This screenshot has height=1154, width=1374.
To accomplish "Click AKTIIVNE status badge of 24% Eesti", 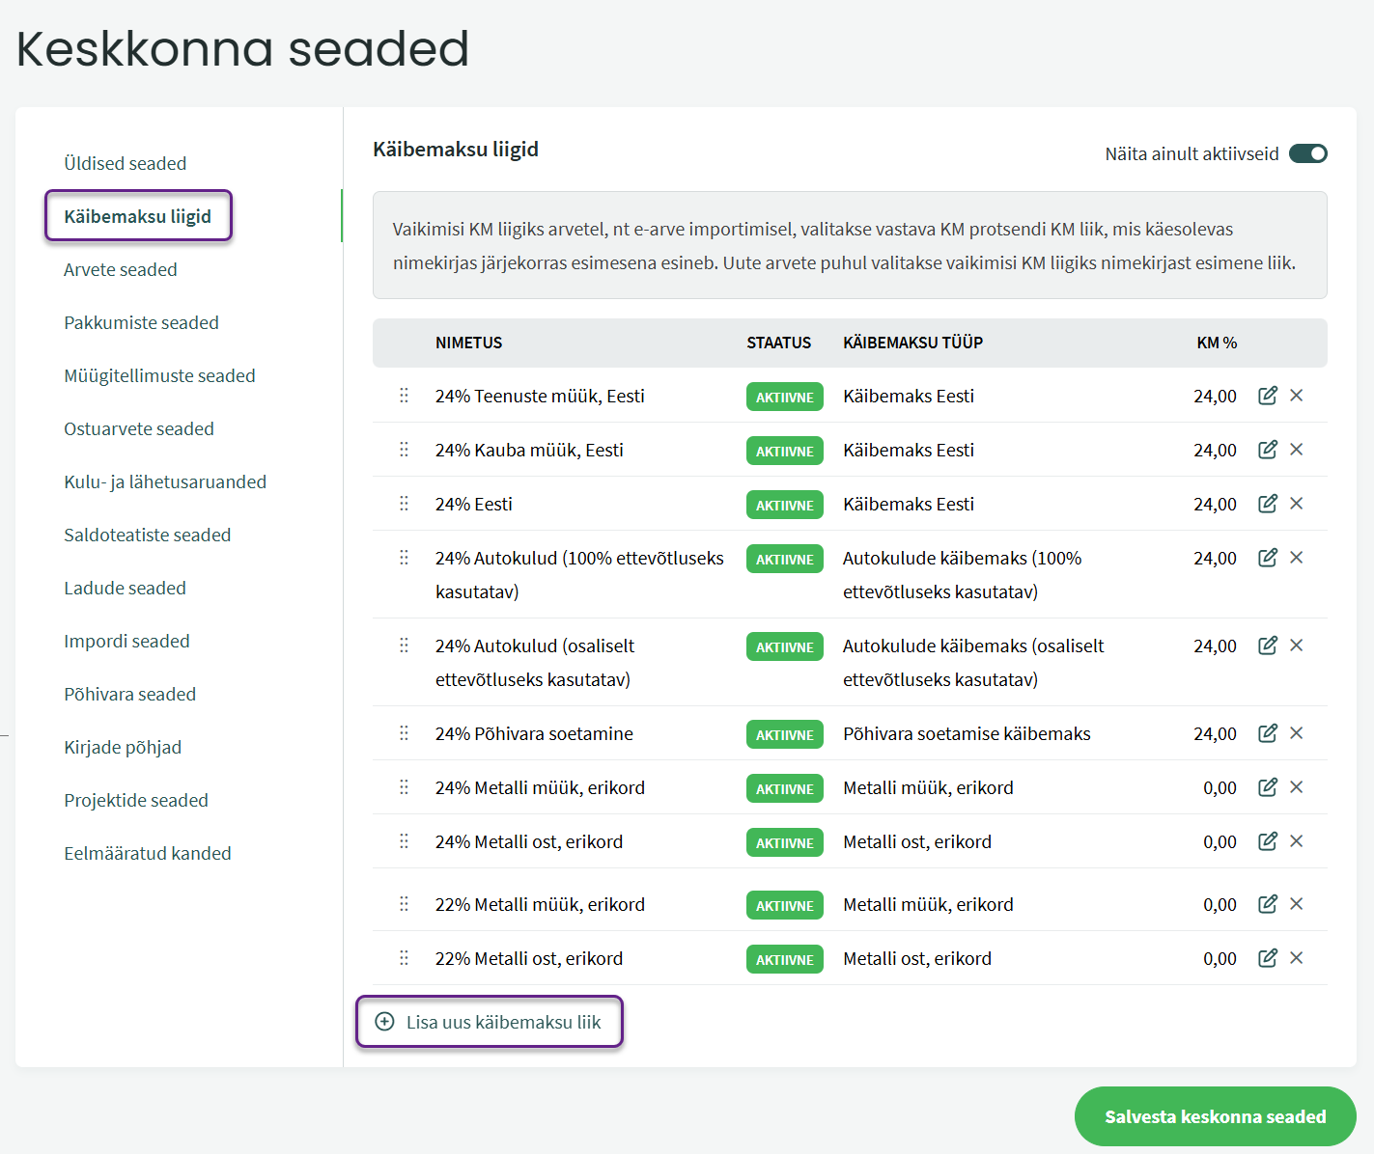I will [784, 505].
